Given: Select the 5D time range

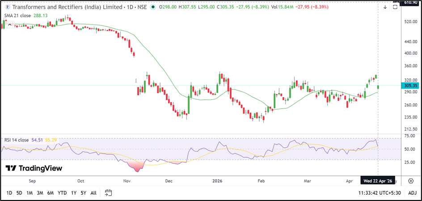Looking at the screenshot, I should tap(19, 193).
